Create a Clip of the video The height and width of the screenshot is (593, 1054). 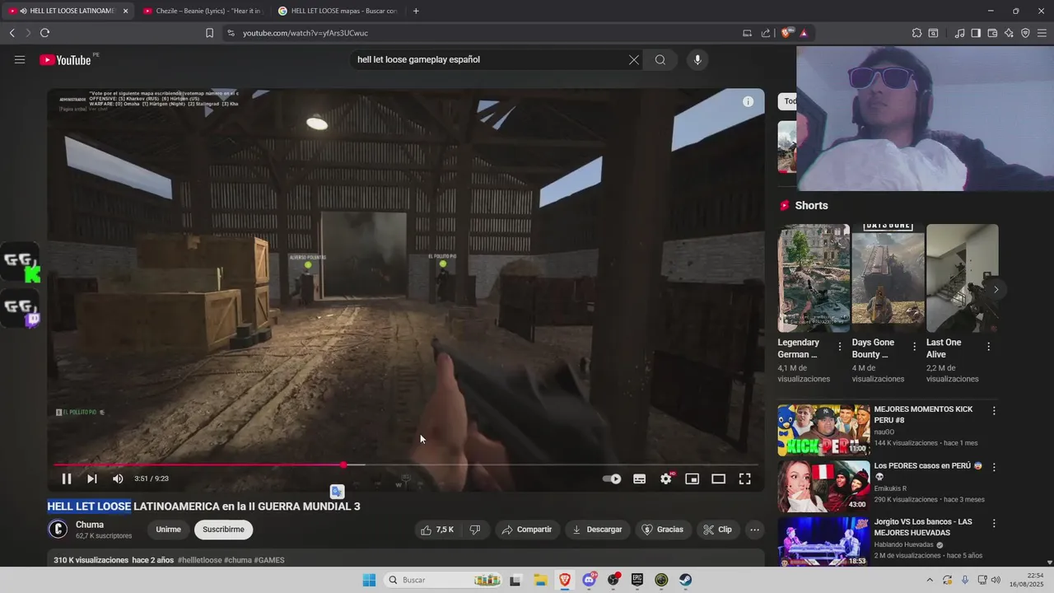[x=717, y=530]
